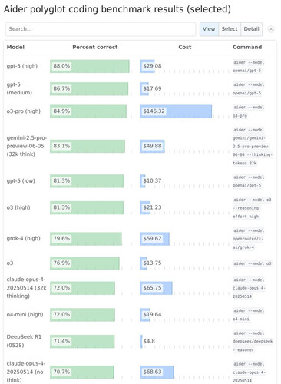Click the 72.0% bar for o4-mini (high)
Image resolution: width=281 pixels, height=384 pixels.
tap(82, 315)
